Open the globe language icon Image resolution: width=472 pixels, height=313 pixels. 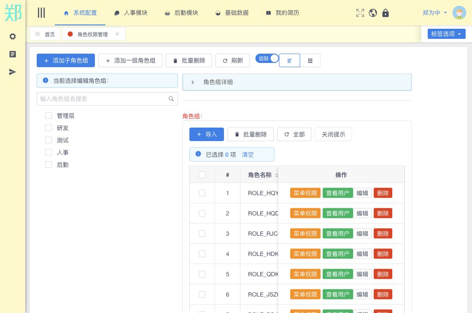point(372,13)
